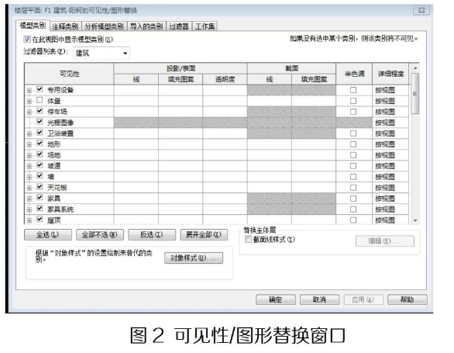Toggle visibility of 家具系统
This screenshot has height=353, width=454.
click(x=40, y=208)
